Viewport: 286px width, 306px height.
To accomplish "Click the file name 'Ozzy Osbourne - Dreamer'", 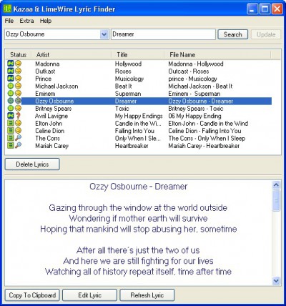I will 201,101.
